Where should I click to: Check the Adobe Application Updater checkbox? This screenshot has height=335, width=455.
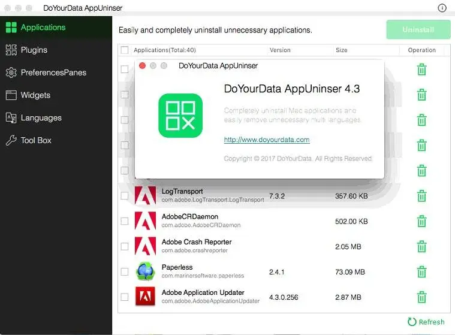pyautogui.click(x=125, y=297)
